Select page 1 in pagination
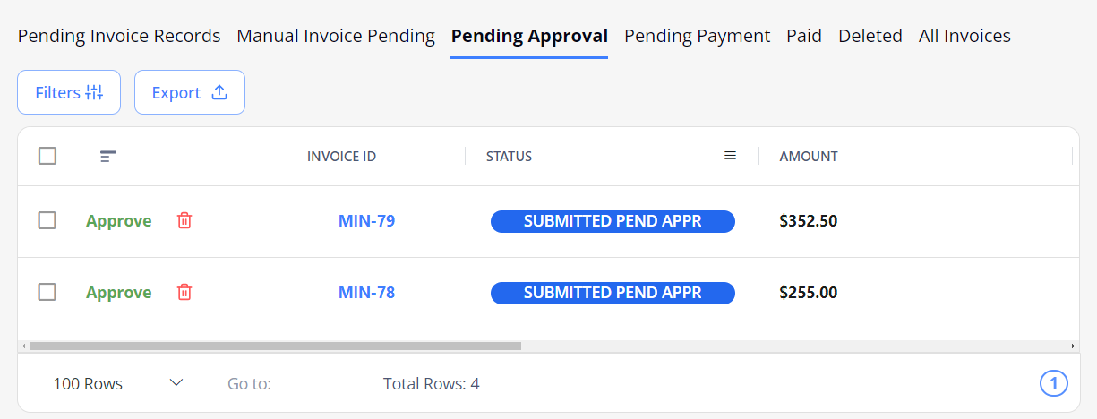 tap(1054, 383)
